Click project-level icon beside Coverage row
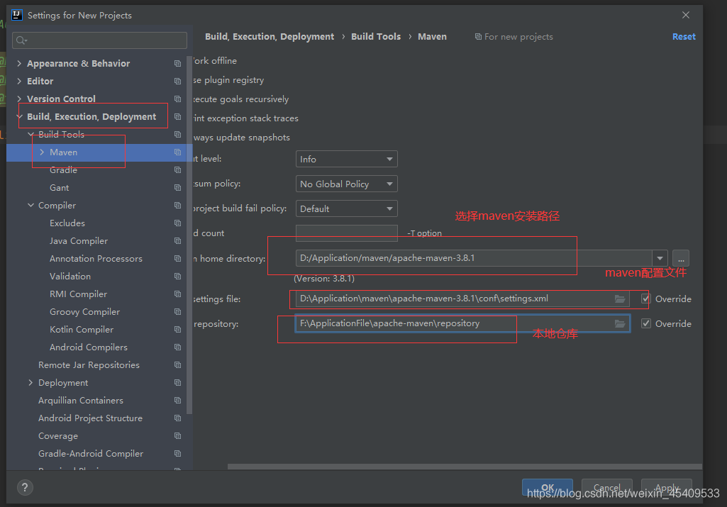 click(x=177, y=436)
